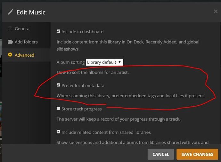Disable Prefer local metadata
221x162 pixels.
[x=58, y=85]
